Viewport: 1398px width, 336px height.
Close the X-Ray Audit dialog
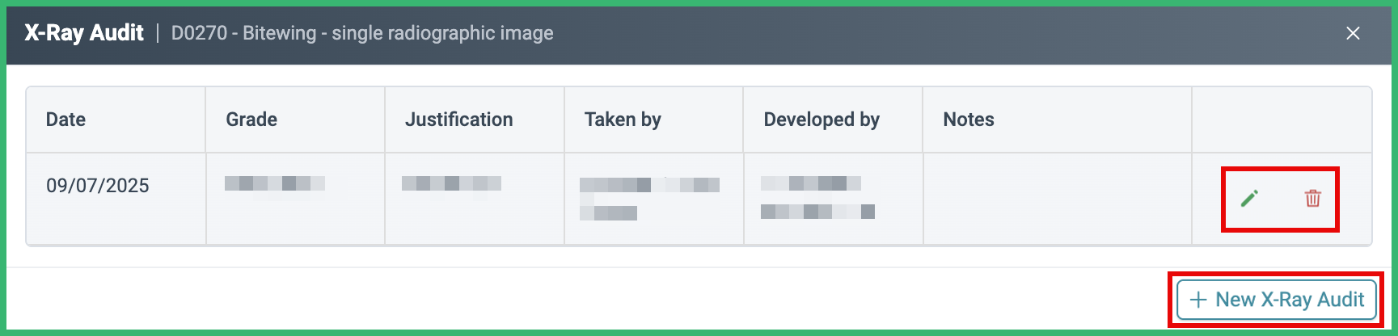[x=1353, y=33]
